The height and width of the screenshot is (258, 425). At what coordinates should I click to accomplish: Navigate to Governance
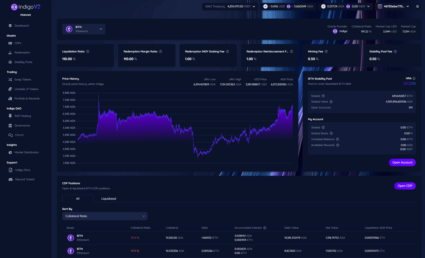[22, 125]
